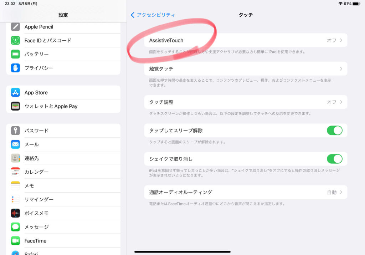Select 連絡先 in the sidebar
Screen dimensions: 365x255
point(63,158)
